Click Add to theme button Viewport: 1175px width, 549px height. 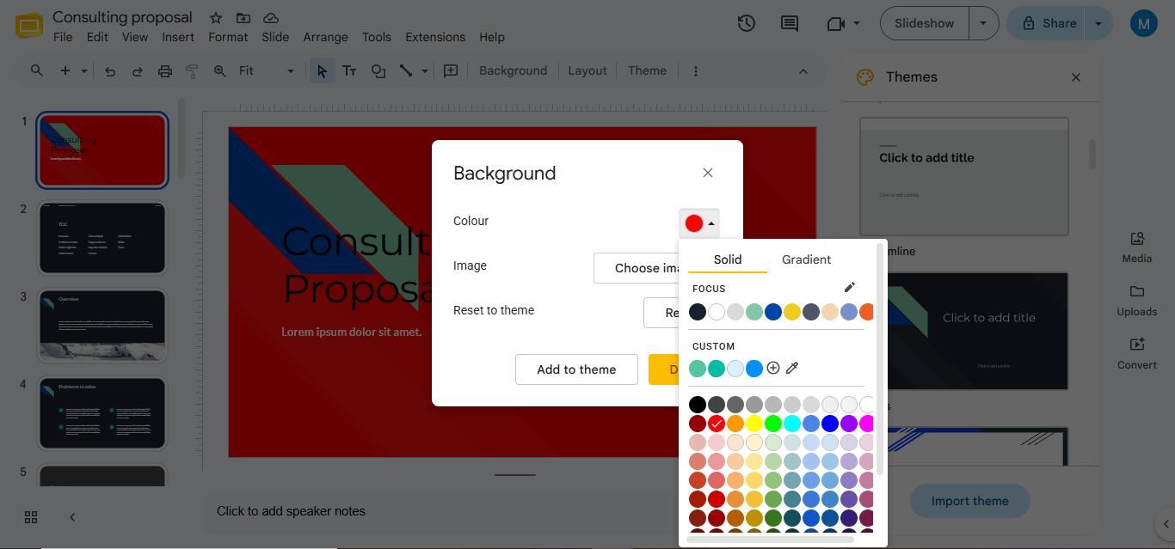pos(576,369)
